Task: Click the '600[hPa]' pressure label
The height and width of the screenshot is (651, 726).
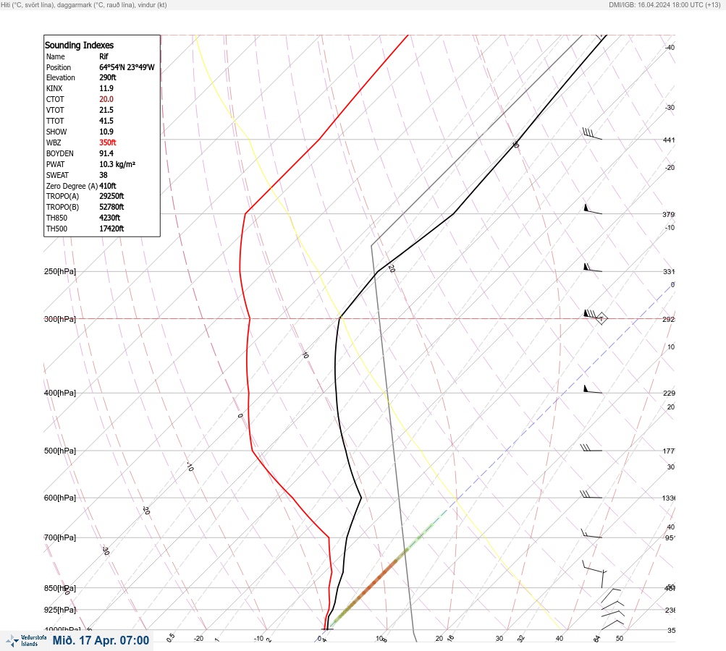Action: pyautogui.click(x=60, y=498)
